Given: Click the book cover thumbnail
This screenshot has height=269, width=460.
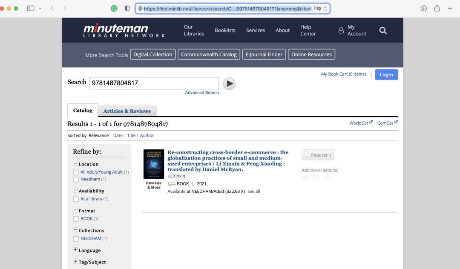Looking at the screenshot, I should tap(154, 164).
